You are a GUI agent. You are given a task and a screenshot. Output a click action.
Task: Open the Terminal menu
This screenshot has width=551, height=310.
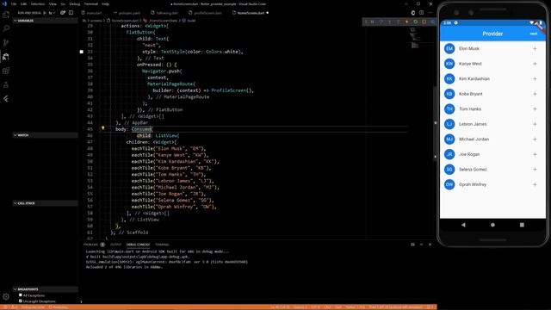[90, 3]
